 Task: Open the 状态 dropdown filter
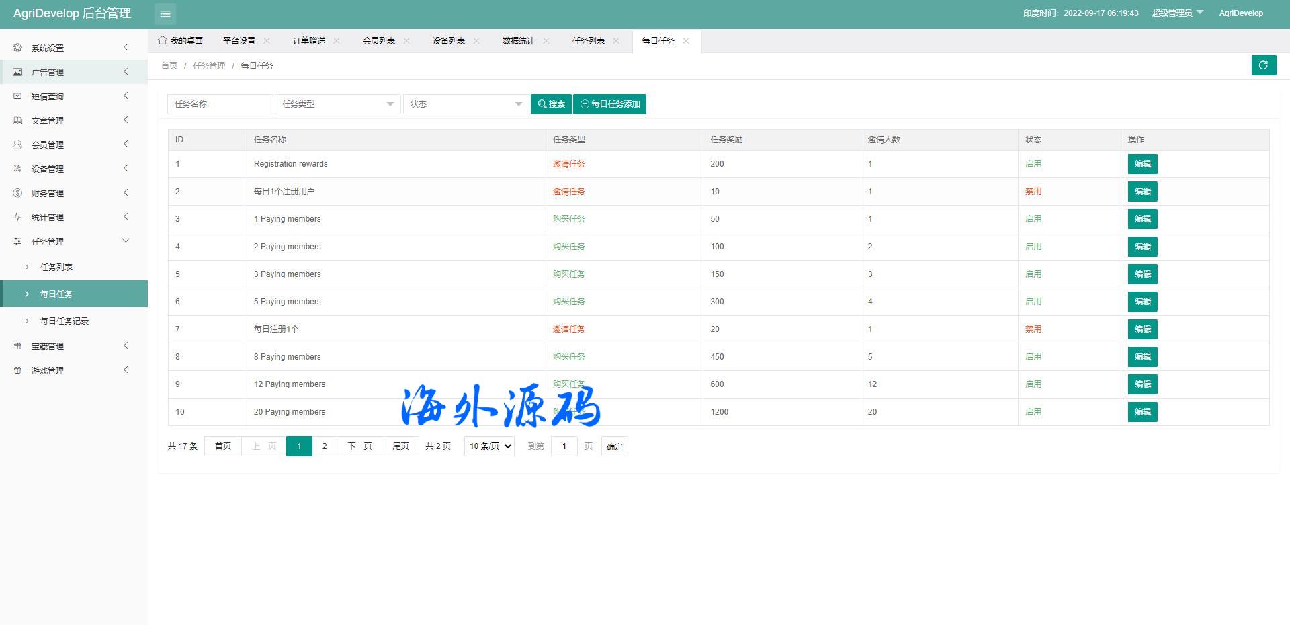coord(466,104)
